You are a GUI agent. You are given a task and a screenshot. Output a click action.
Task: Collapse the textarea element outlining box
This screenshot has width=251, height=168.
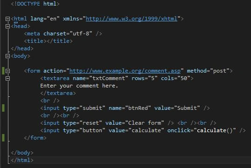point(7,78)
